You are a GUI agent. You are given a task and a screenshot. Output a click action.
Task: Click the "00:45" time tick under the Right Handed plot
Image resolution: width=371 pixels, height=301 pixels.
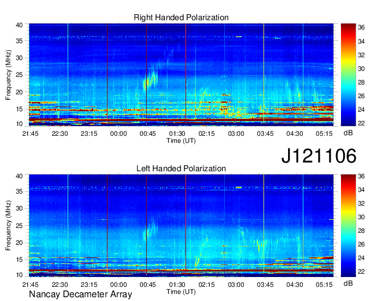pos(148,134)
